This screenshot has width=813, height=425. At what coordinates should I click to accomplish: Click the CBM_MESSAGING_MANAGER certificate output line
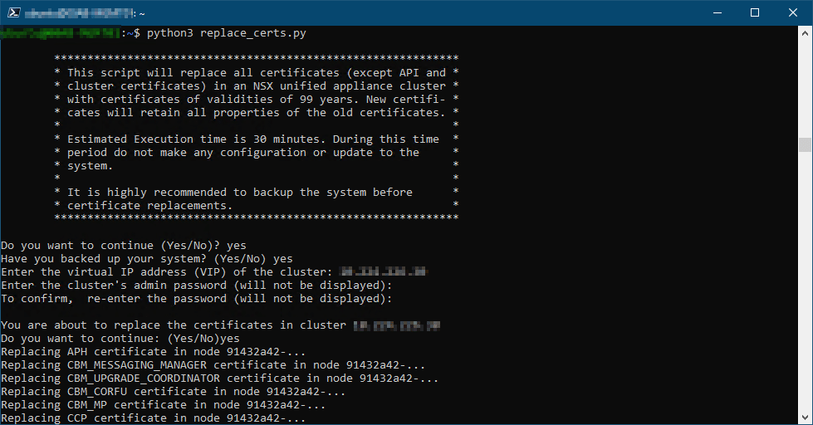pyautogui.click(x=213, y=365)
